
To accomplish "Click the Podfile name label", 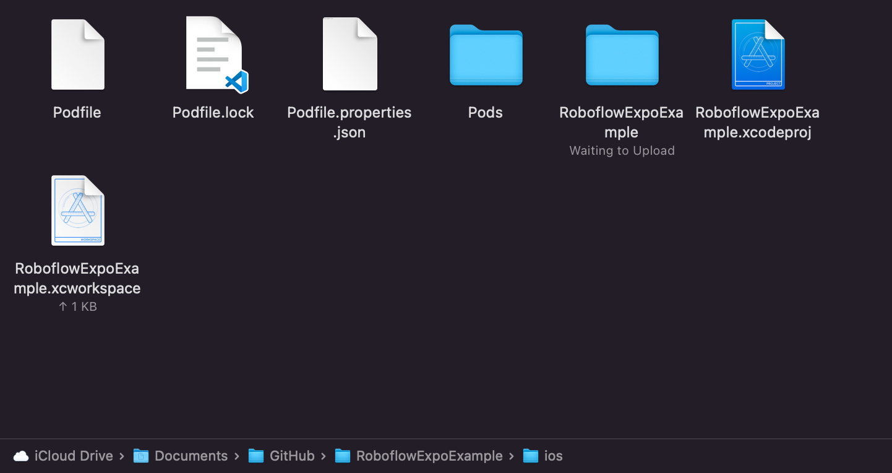I will click(77, 113).
